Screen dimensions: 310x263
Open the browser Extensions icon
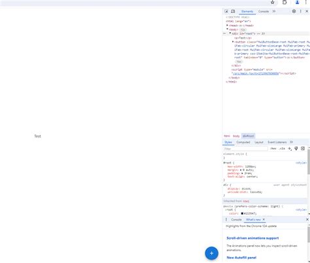click(284, 3)
